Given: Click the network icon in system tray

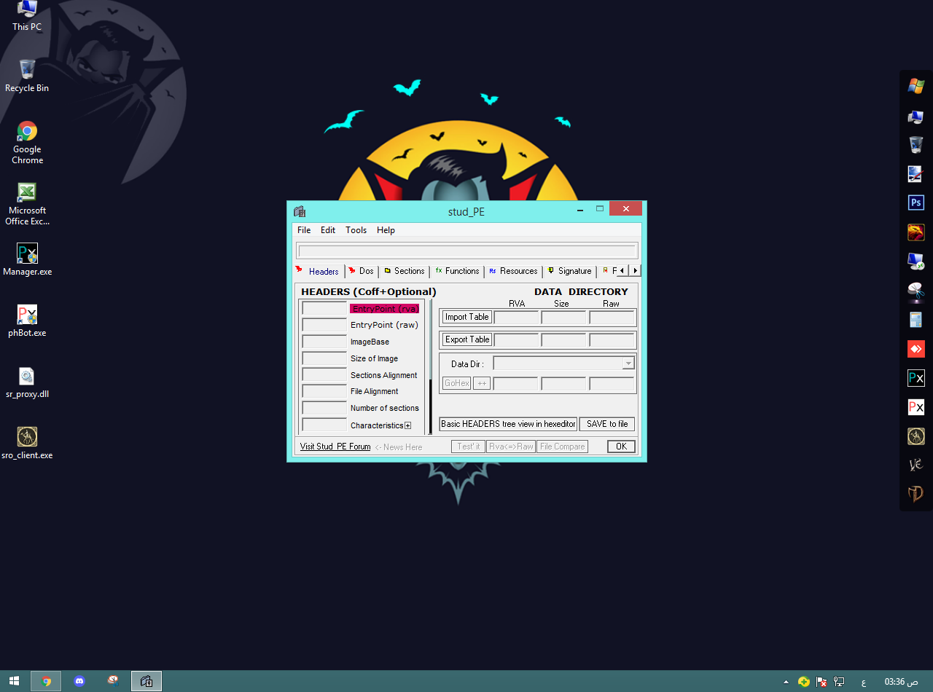Looking at the screenshot, I should coord(840,683).
